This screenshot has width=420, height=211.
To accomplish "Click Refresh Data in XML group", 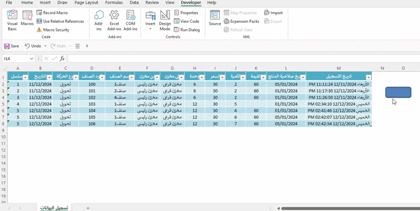I will 238,30.
